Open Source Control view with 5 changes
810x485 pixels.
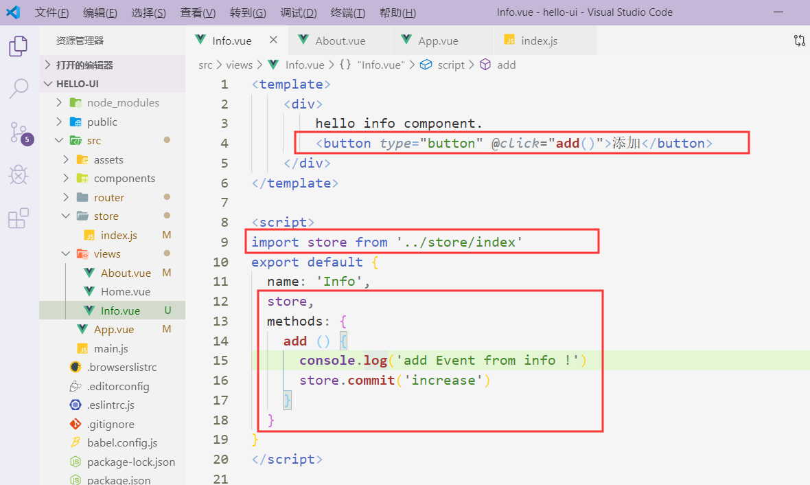pyautogui.click(x=21, y=133)
